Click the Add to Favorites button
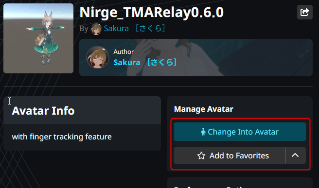This screenshot has width=319, height=188. click(230, 155)
